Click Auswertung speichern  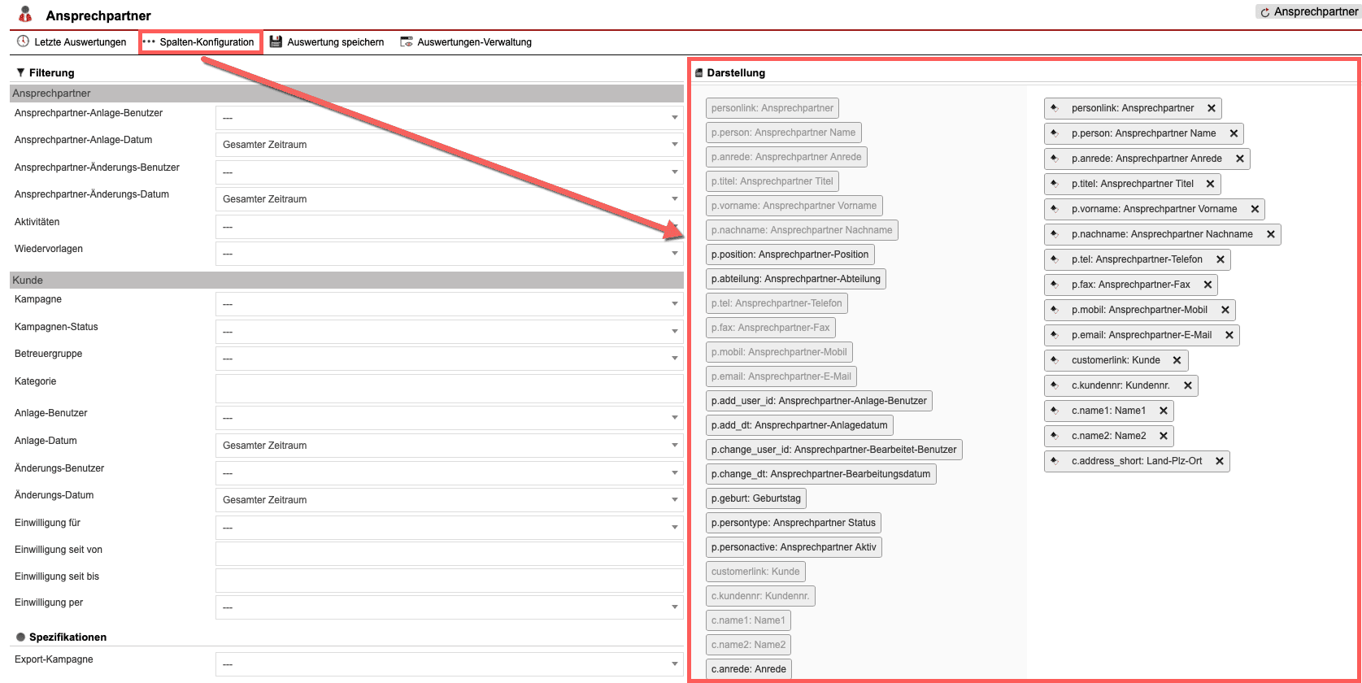pyautogui.click(x=327, y=42)
